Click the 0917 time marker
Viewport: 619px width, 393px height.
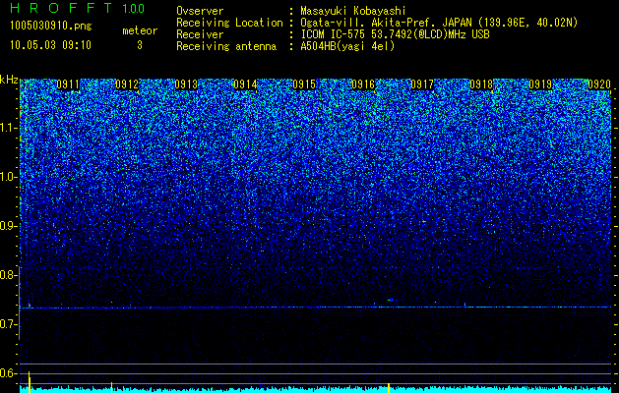pos(422,84)
